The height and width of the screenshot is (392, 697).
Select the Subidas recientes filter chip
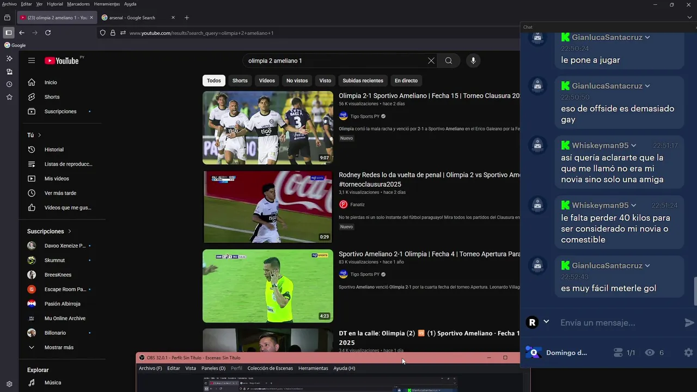(x=363, y=81)
